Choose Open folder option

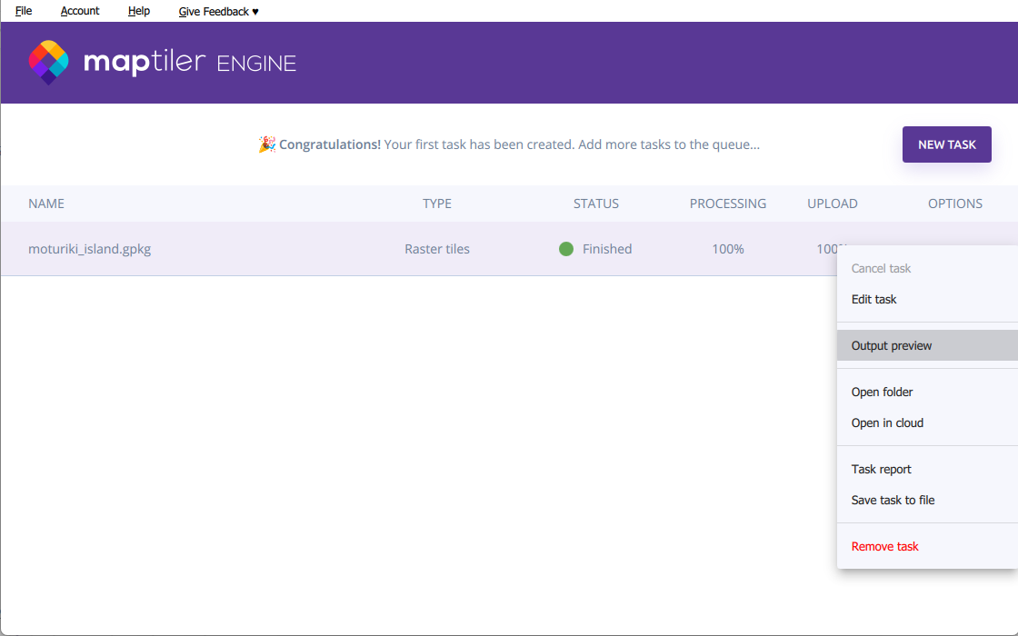coord(882,392)
